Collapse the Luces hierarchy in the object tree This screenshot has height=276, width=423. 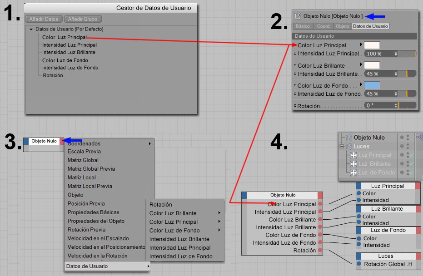tap(342, 146)
